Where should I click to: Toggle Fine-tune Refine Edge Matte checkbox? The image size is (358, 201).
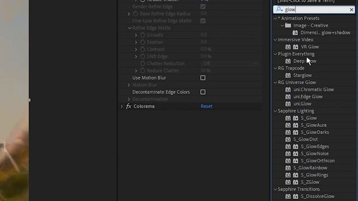[x=202, y=21]
